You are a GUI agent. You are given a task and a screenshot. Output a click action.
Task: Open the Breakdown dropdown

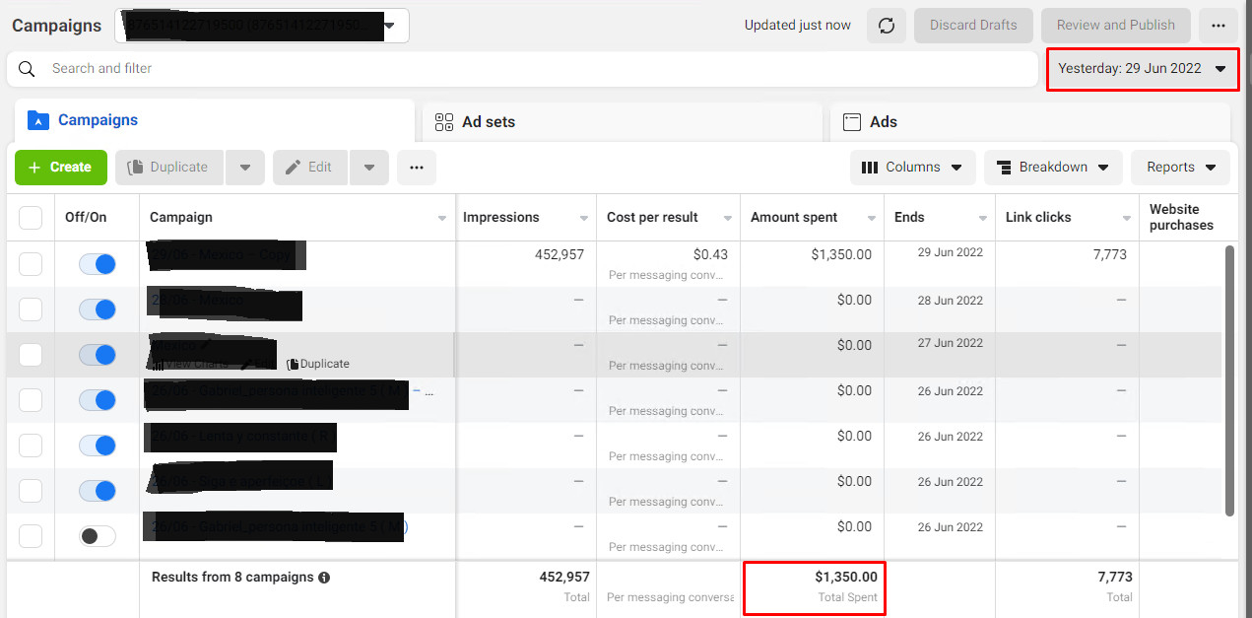point(1053,168)
